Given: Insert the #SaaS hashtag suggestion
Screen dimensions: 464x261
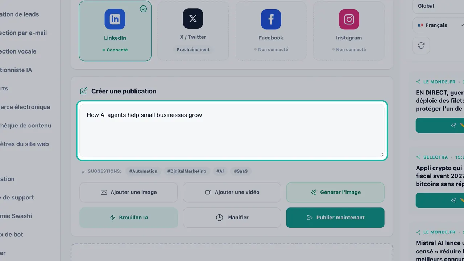Looking at the screenshot, I should pos(241,171).
